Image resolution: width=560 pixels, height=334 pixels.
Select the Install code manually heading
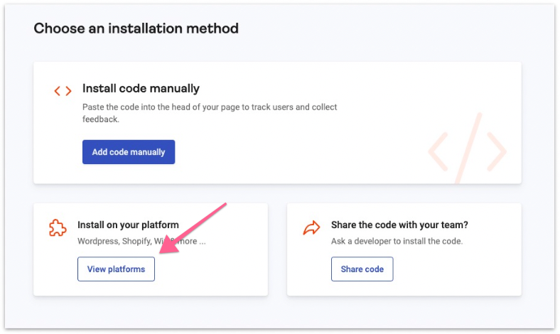(141, 89)
